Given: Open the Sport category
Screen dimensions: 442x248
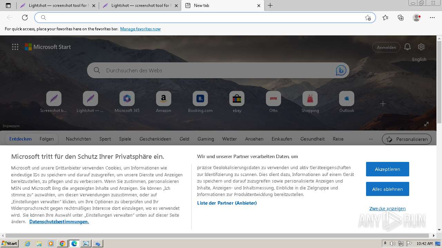Looking at the screenshot, I should click(105, 139).
